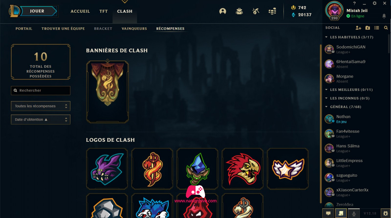This screenshot has height=218, width=391.
Task: Switch to the VAINQUEURS tab
Action: click(134, 29)
